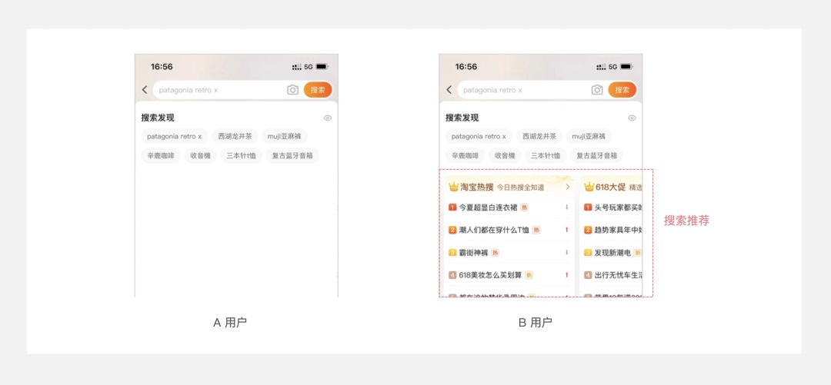The height and width of the screenshot is (385, 831).
Task: Choose 'patagonia retro x' tag in B user's screen
Action: [x=479, y=136]
